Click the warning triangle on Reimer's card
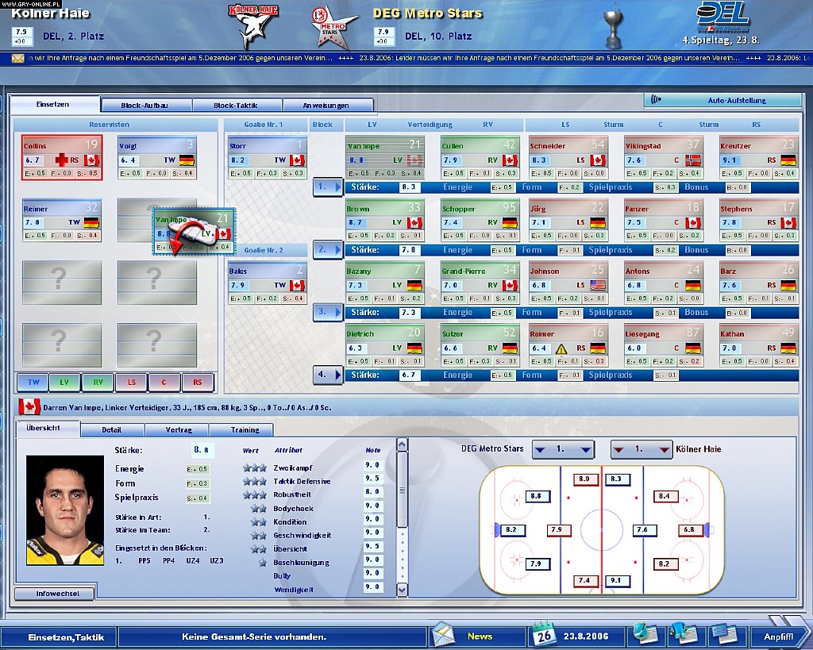The image size is (813, 650). (560, 348)
